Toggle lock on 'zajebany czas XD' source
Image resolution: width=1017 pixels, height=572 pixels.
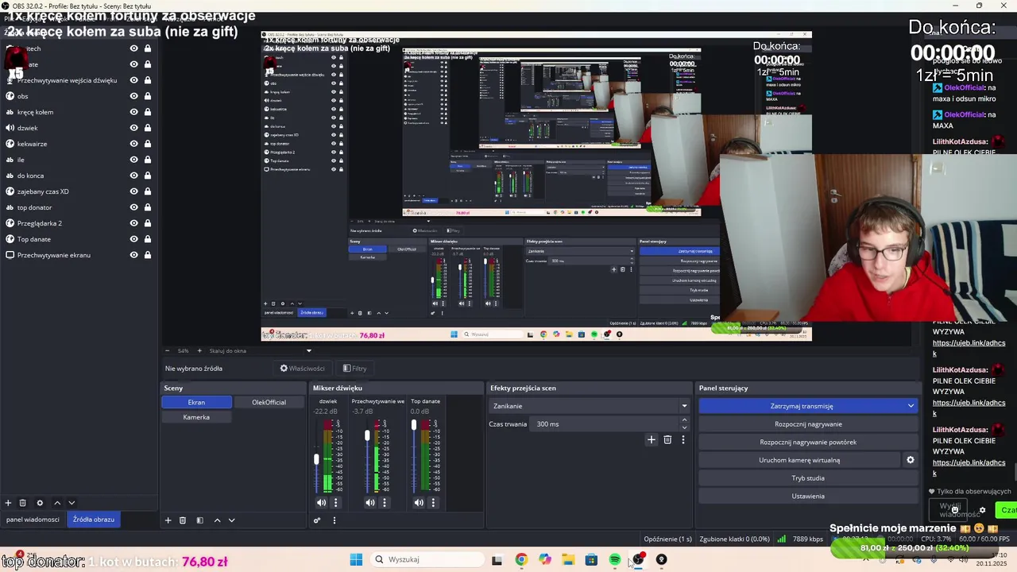[x=147, y=191]
